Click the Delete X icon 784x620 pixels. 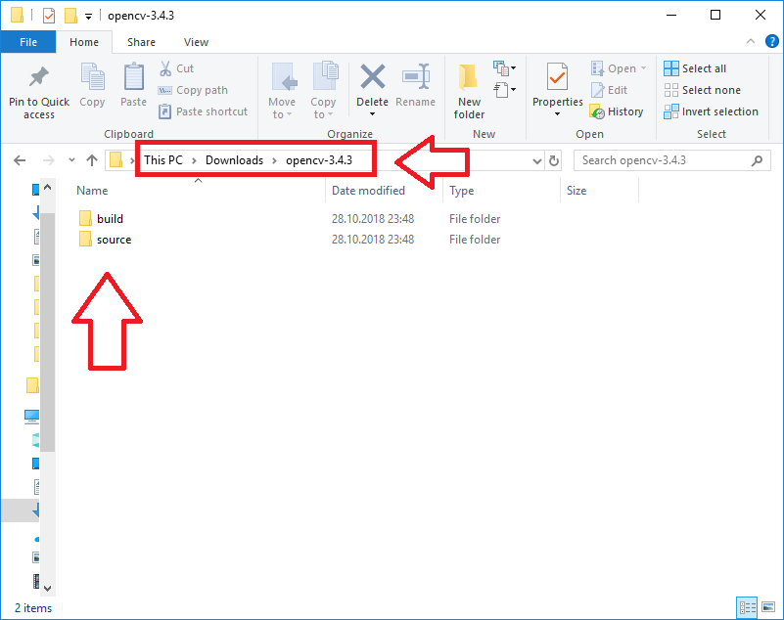point(373,76)
